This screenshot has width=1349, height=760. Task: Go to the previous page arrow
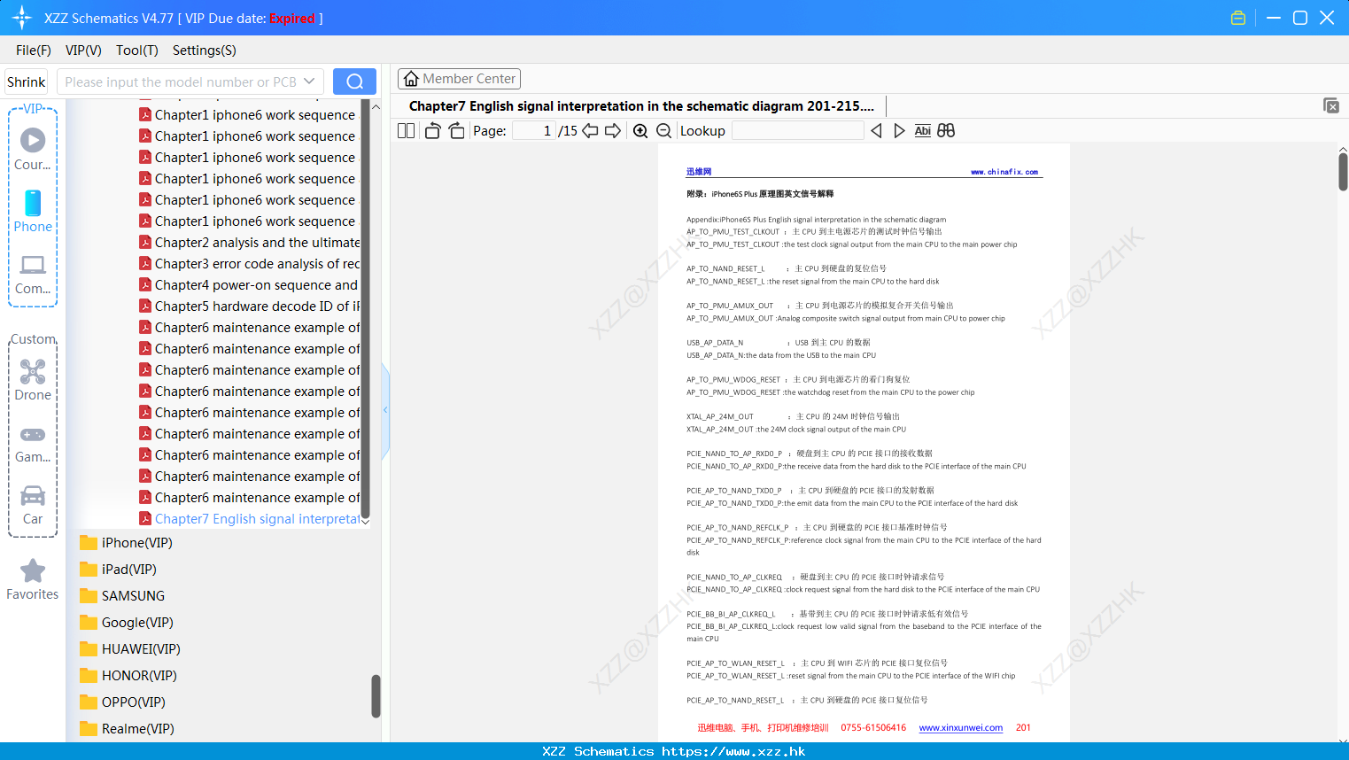click(590, 130)
